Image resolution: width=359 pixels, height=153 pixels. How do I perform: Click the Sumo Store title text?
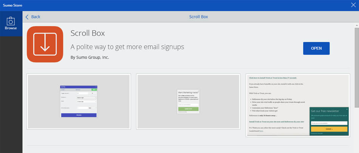(12, 5)
